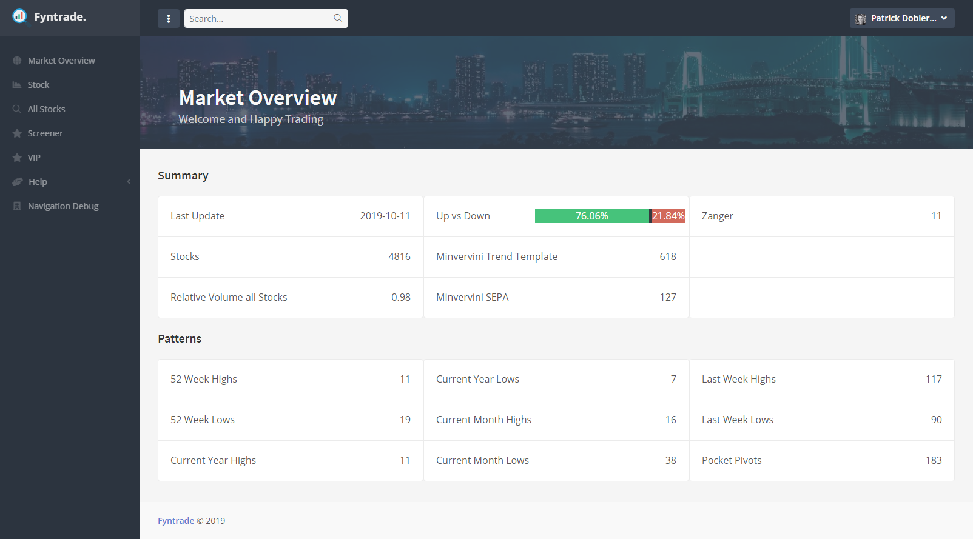Click the Zanger row

822,216
